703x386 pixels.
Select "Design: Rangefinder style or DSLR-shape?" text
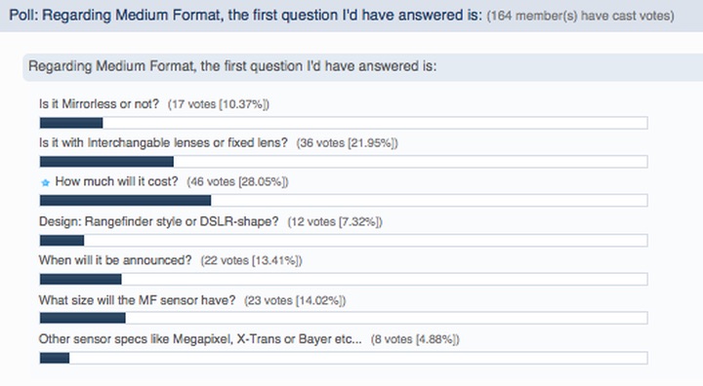(159, 221)
